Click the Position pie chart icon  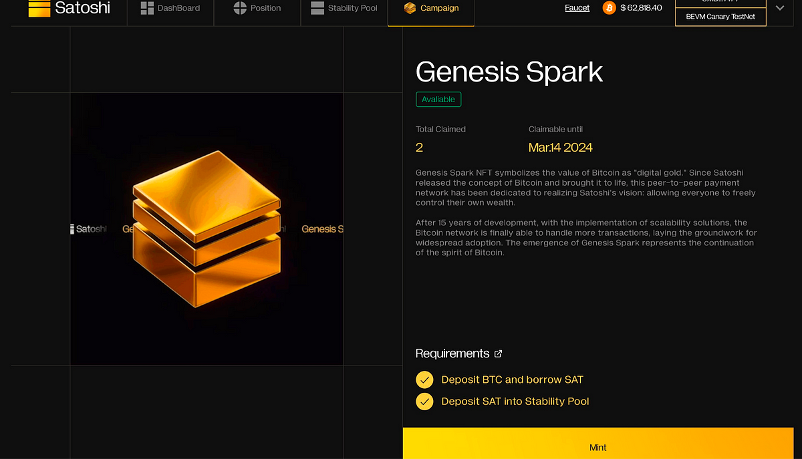point(240,8)
